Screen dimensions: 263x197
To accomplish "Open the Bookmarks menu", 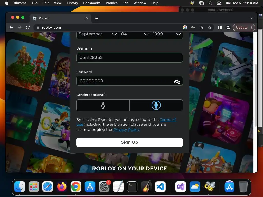I will click(x=92, y=3).
